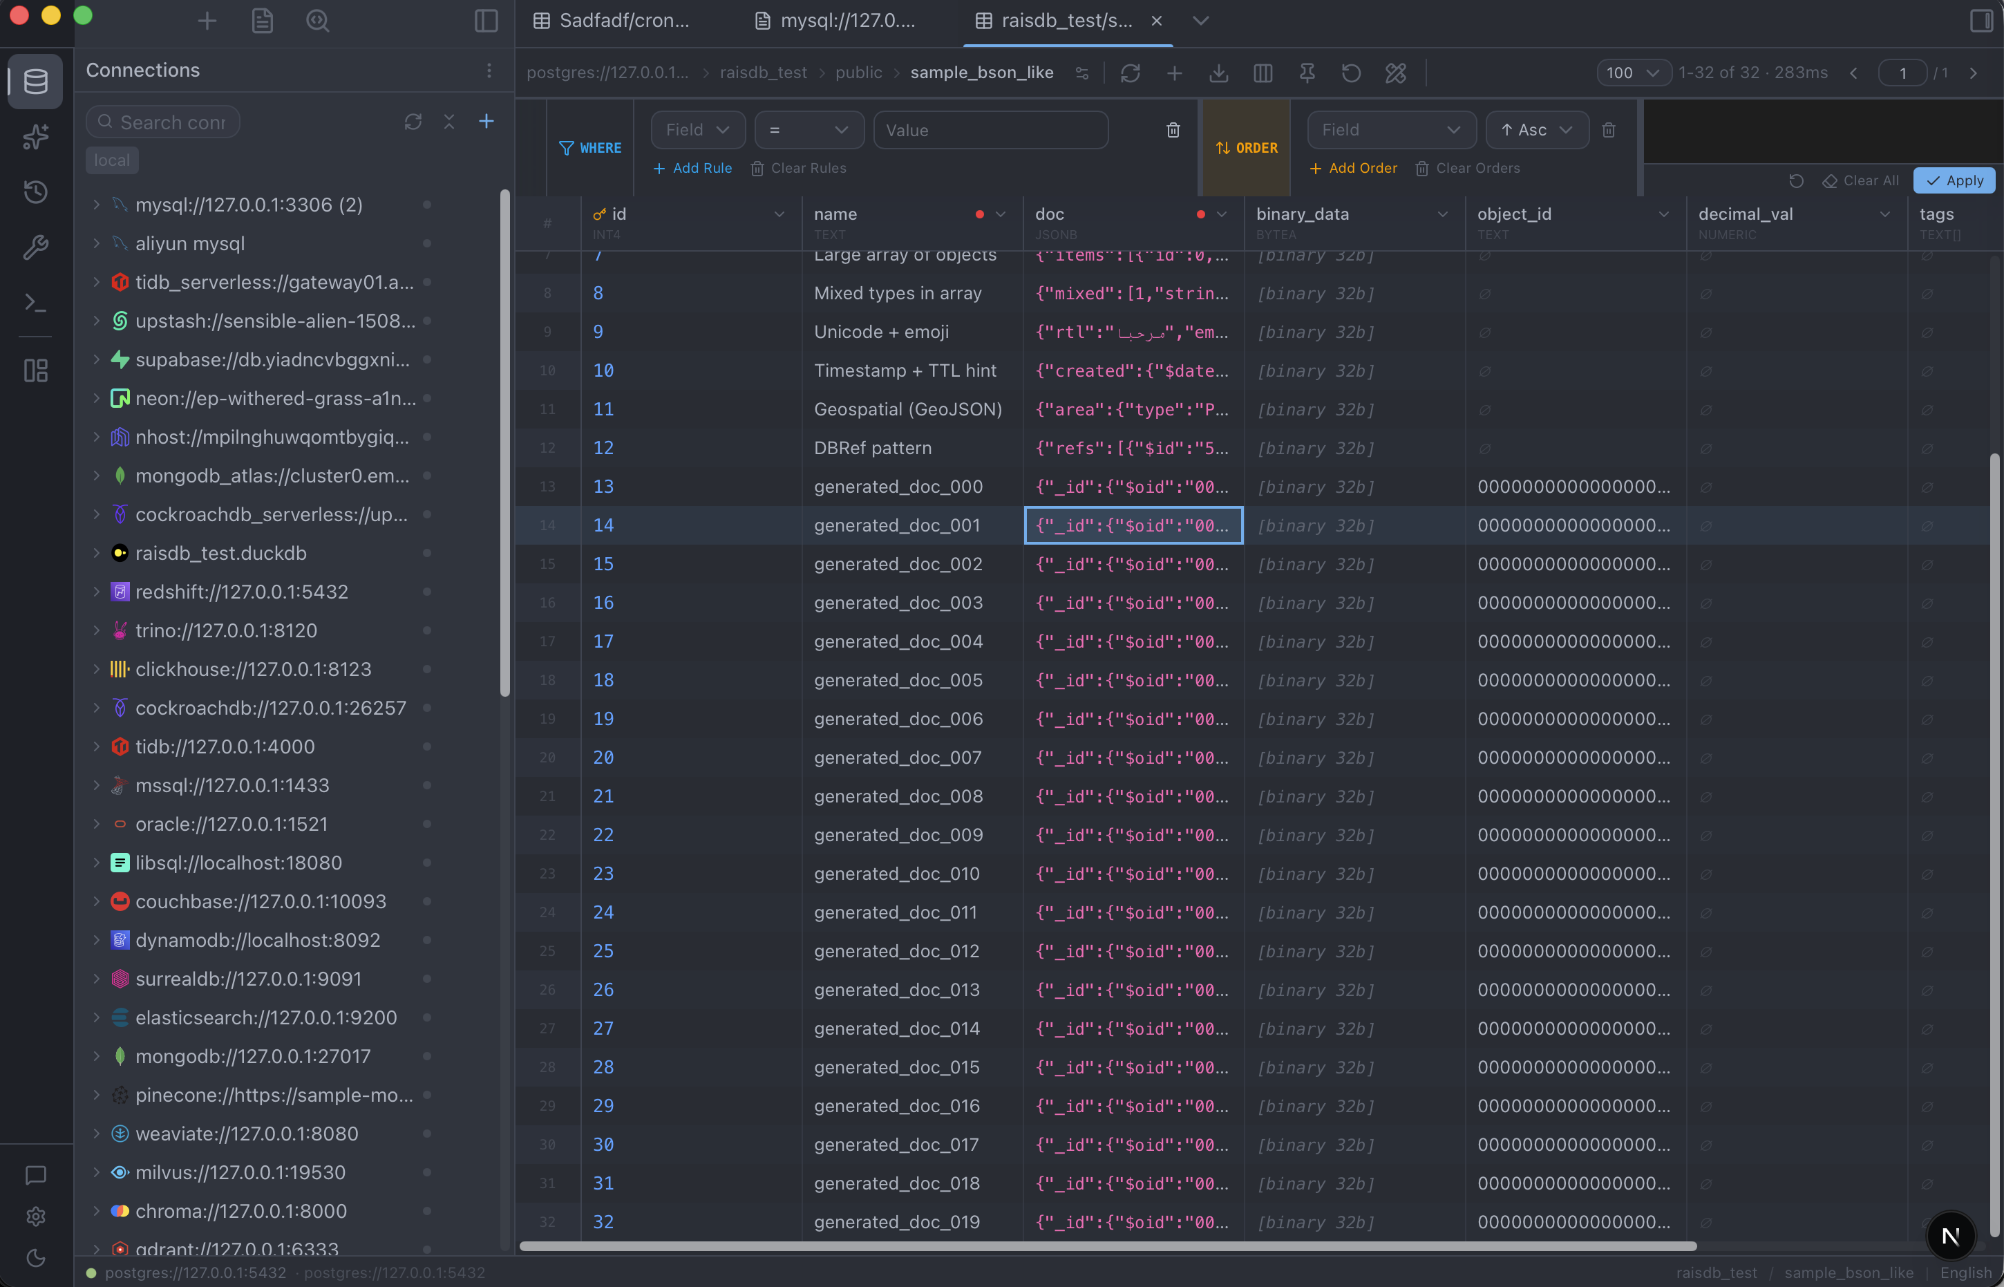Toggle the left sidebar panel
Viewport: 2004px width, 1287px height.
coord(486,21)
